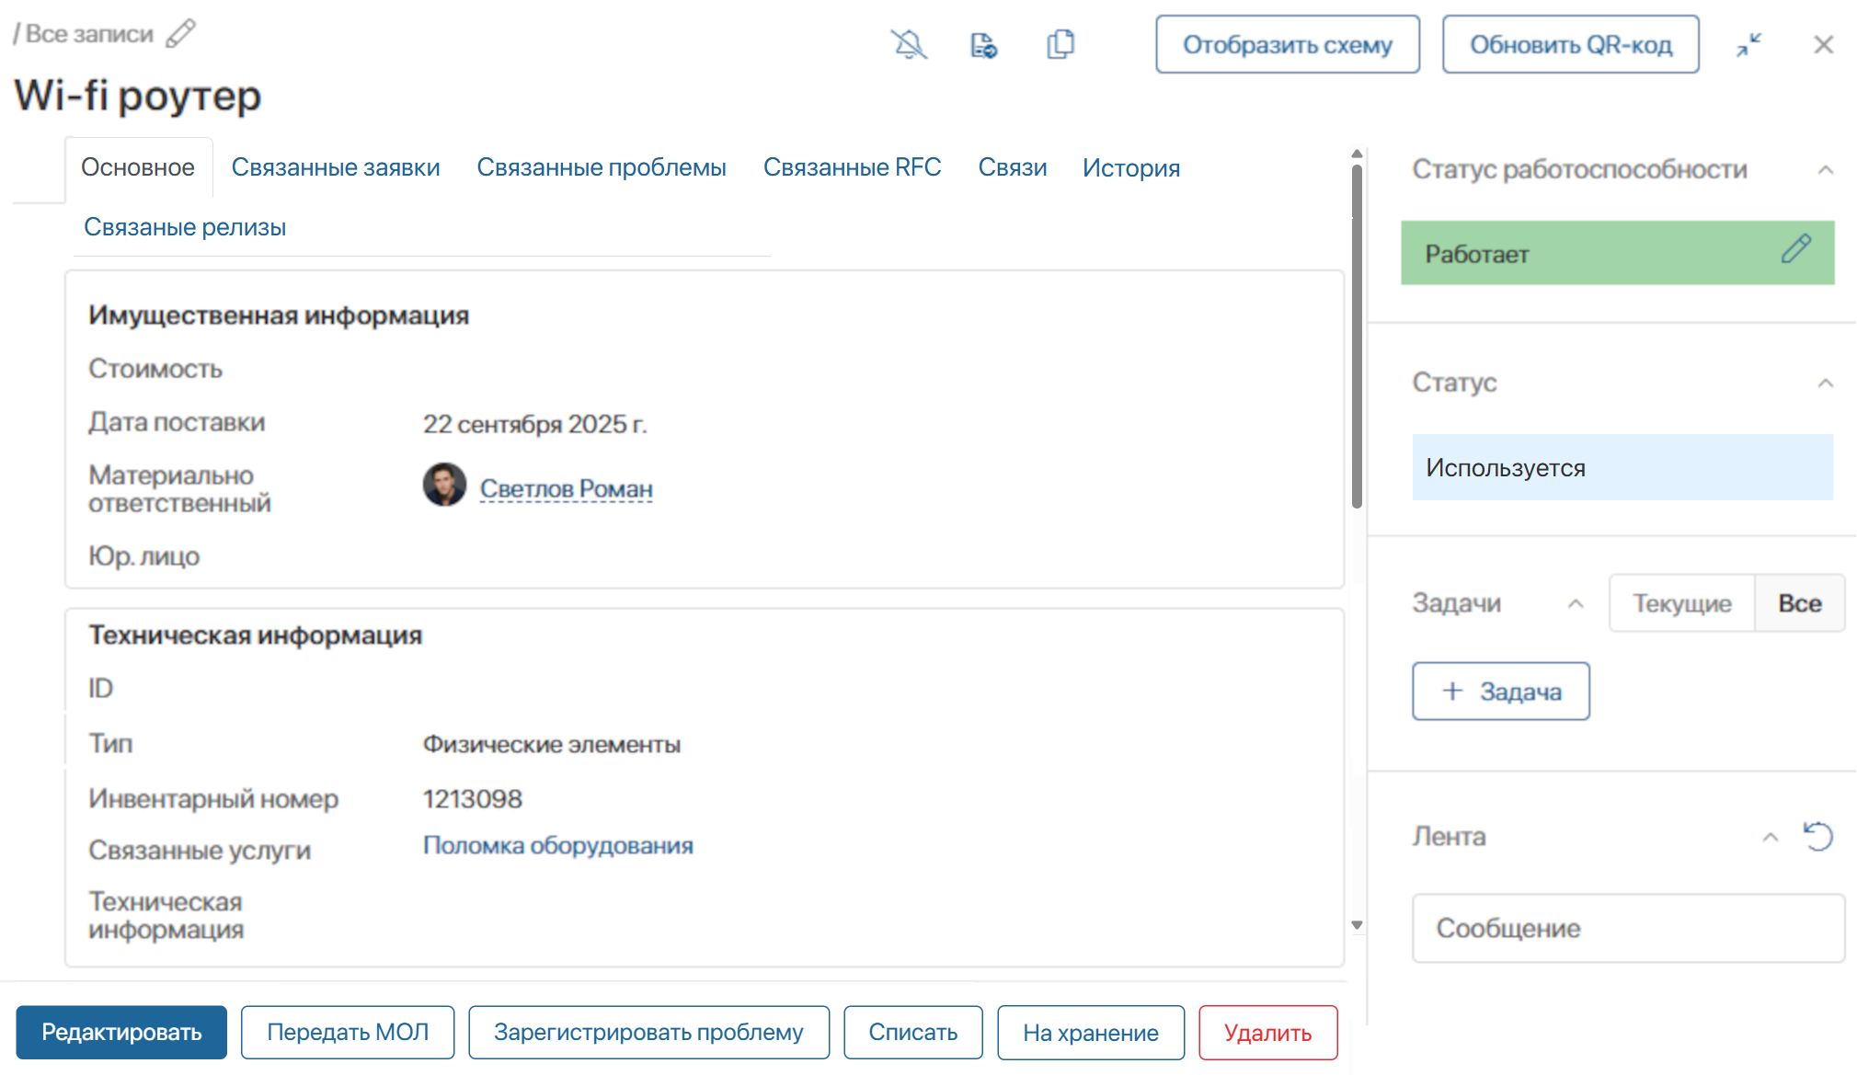Edit the Работает status with the pencil icon
Screen dimensions: 1857x1075
(x=1795, y=249)
